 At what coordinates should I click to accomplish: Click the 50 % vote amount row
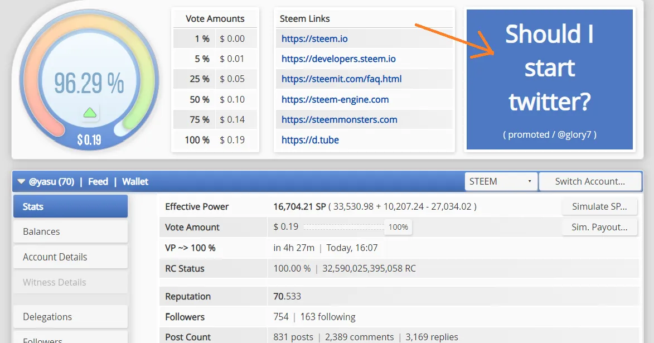pyautogui.click(x=215, y=99)
